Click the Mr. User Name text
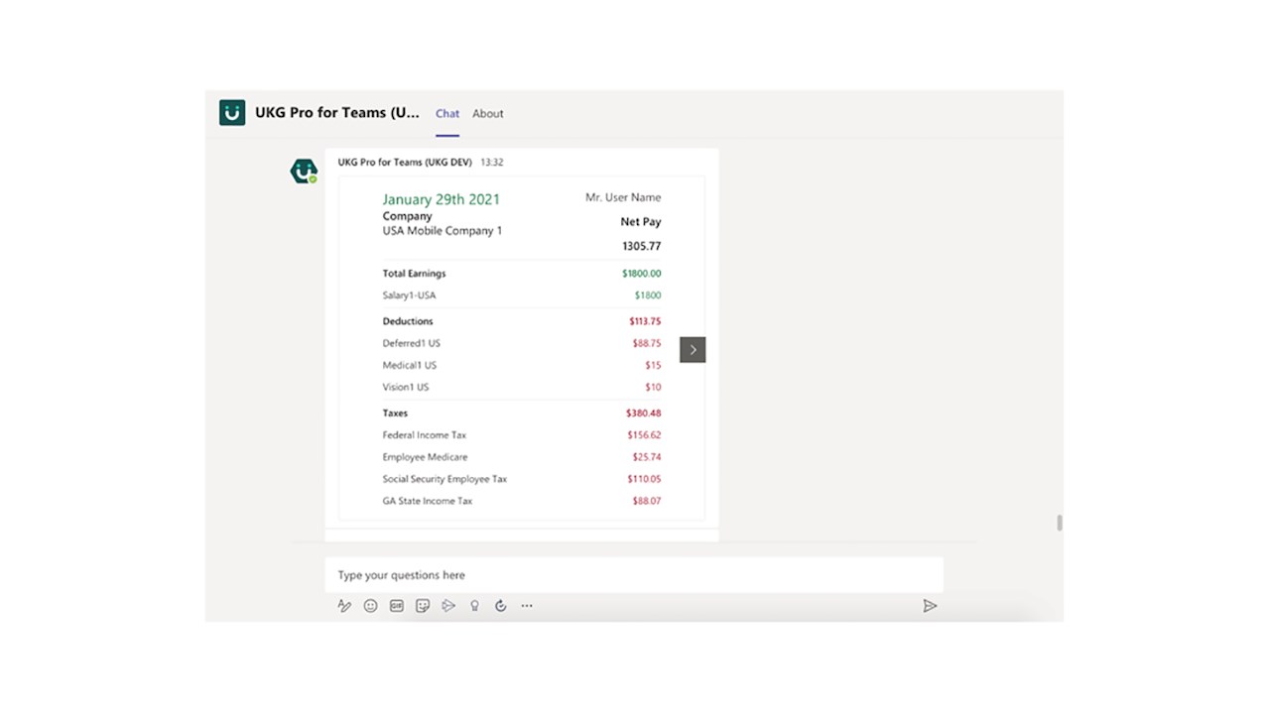 pos(623,197)
